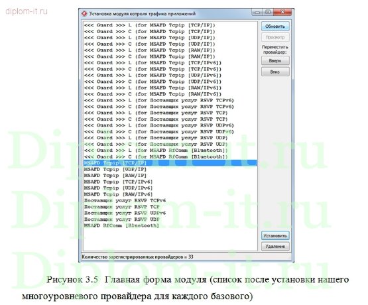Select base Поставщик услуг RSVP UDPv6 row
Image resolution: width=368 pixels, height=305 pixels.
[x=170, y=213]
